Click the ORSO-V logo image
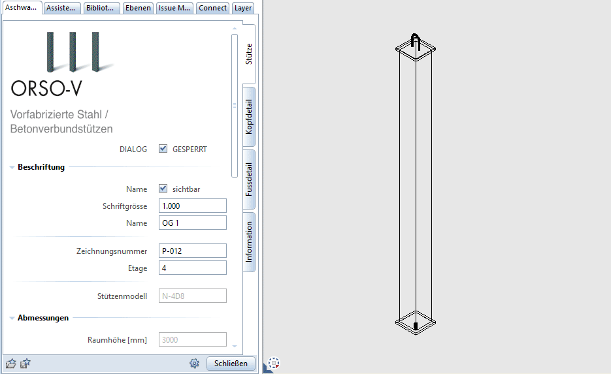 click(x=62, y=64)
